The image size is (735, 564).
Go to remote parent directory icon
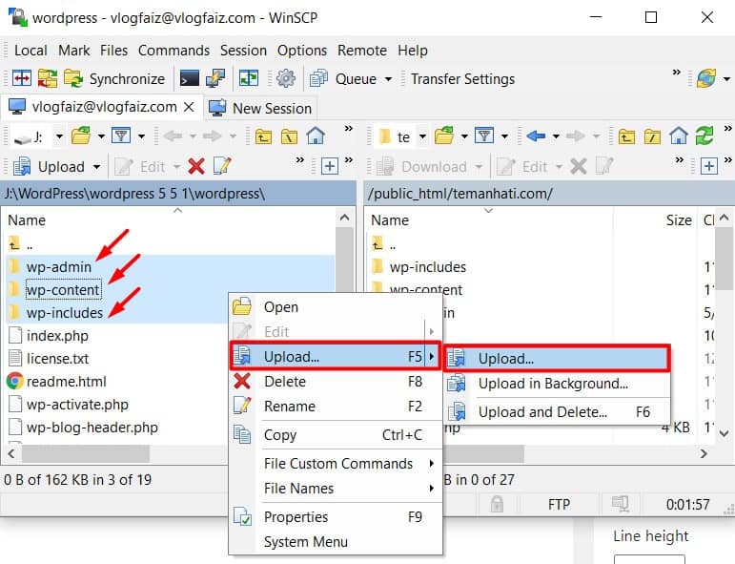pyautogui.click(x=626, y=137)
